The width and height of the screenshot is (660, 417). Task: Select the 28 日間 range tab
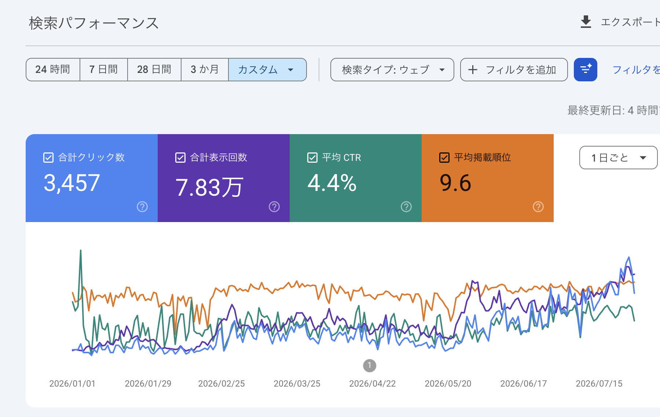[154, 70]
